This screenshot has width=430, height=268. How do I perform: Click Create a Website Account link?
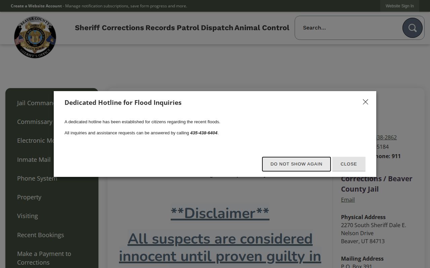36,6
